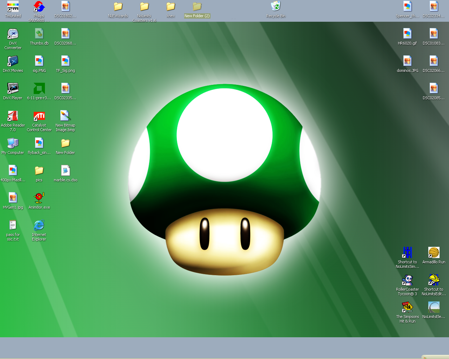Image resolution: width=449 pixels, height=359 pixels.
Task: Select the Catalyst Control Center icon
Action: [39, 116]
